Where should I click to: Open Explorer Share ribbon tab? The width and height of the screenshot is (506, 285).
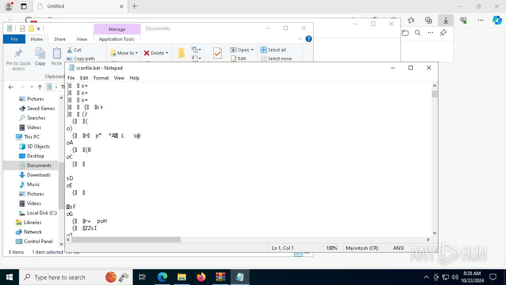coord(60,39)
